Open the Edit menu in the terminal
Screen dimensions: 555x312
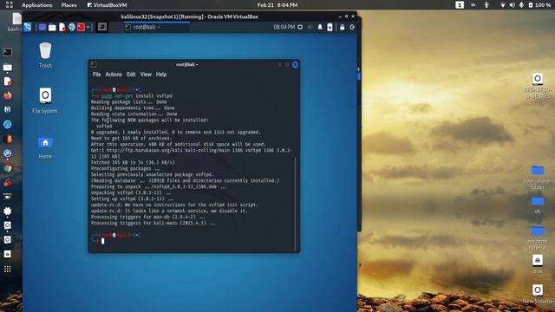[x=131, y=75]
